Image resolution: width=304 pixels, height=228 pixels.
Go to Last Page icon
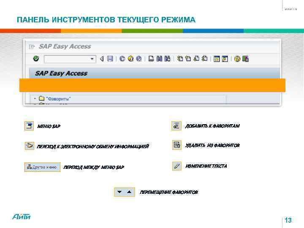coord(204,59)
